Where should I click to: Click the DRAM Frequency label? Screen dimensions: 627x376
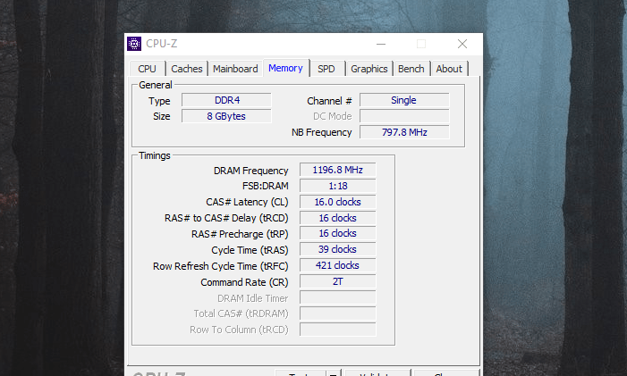250,171
